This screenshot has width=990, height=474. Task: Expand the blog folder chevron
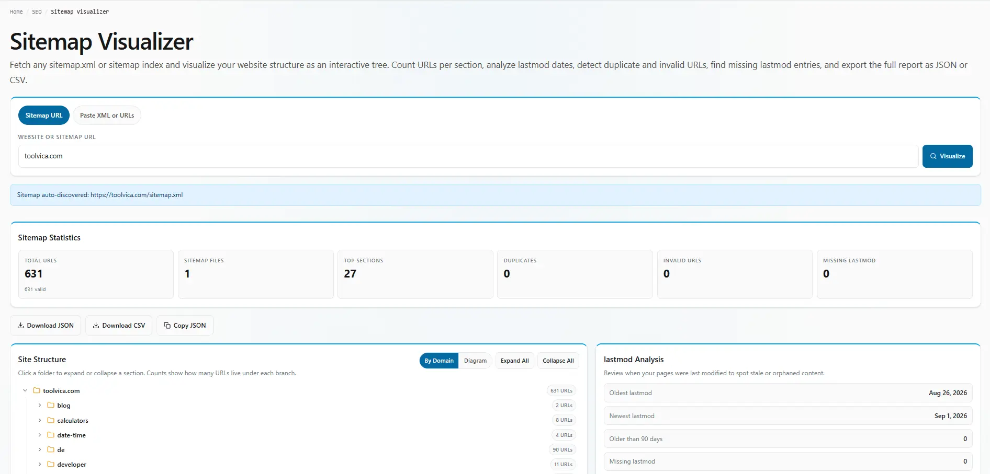39,405
